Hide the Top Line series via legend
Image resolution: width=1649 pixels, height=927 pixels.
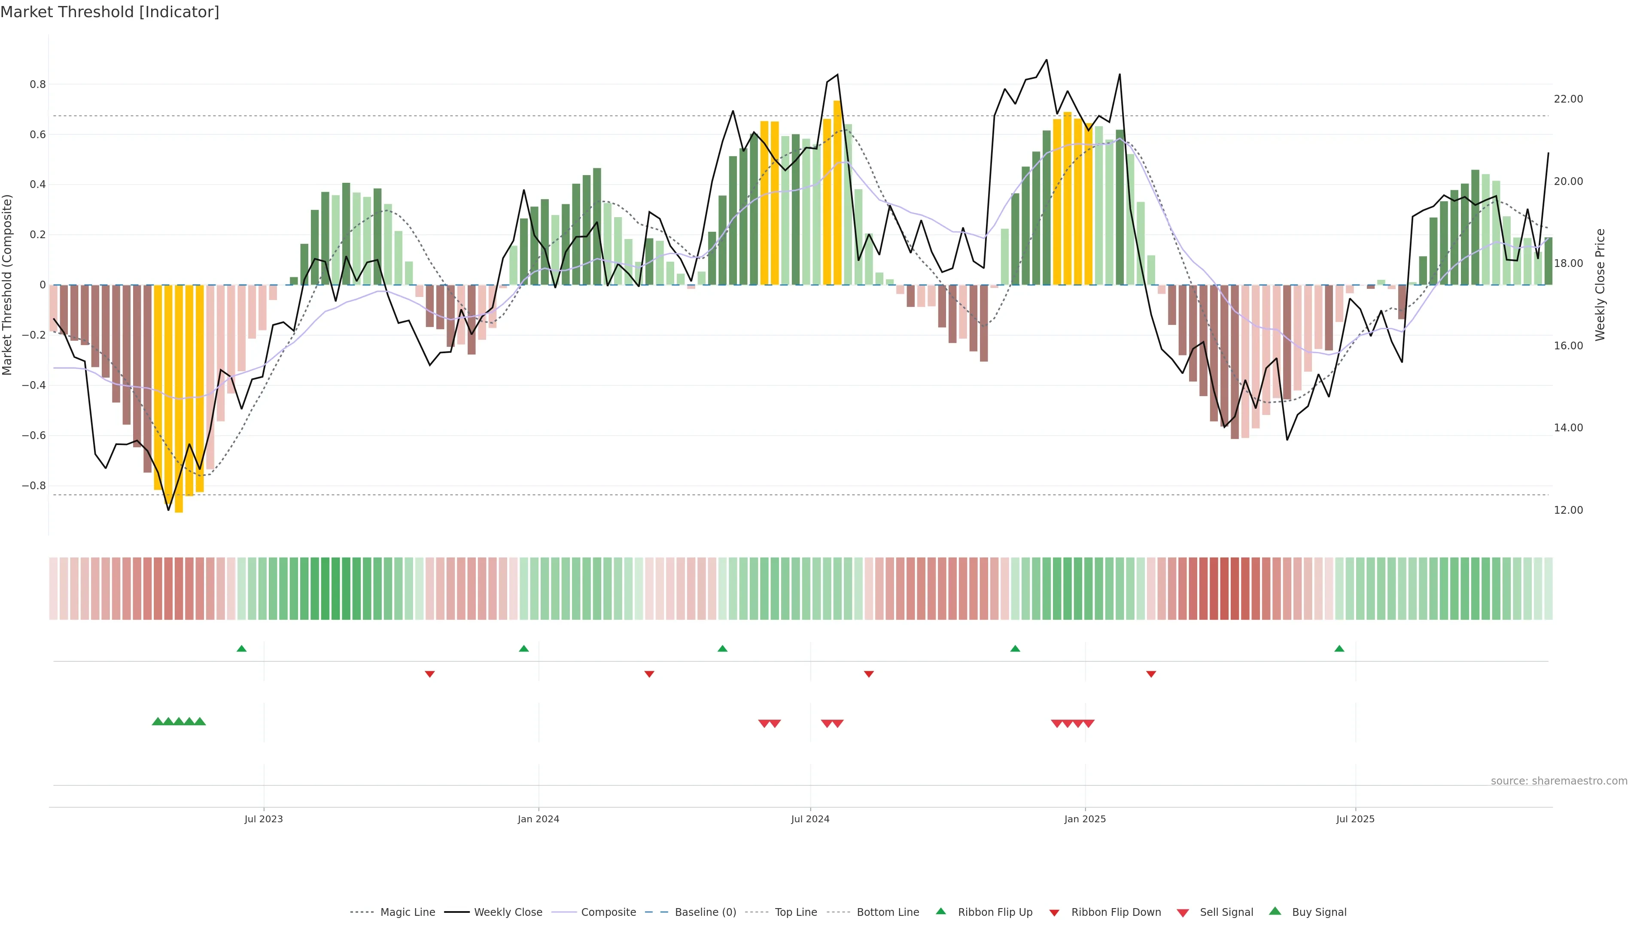tap(796, 912)
